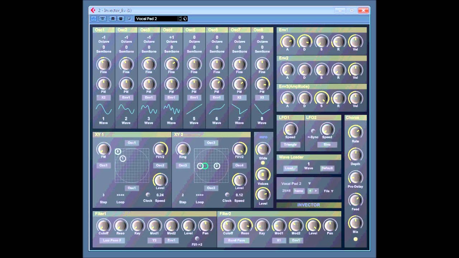Select Osc1 waveform display

point(103,109)
